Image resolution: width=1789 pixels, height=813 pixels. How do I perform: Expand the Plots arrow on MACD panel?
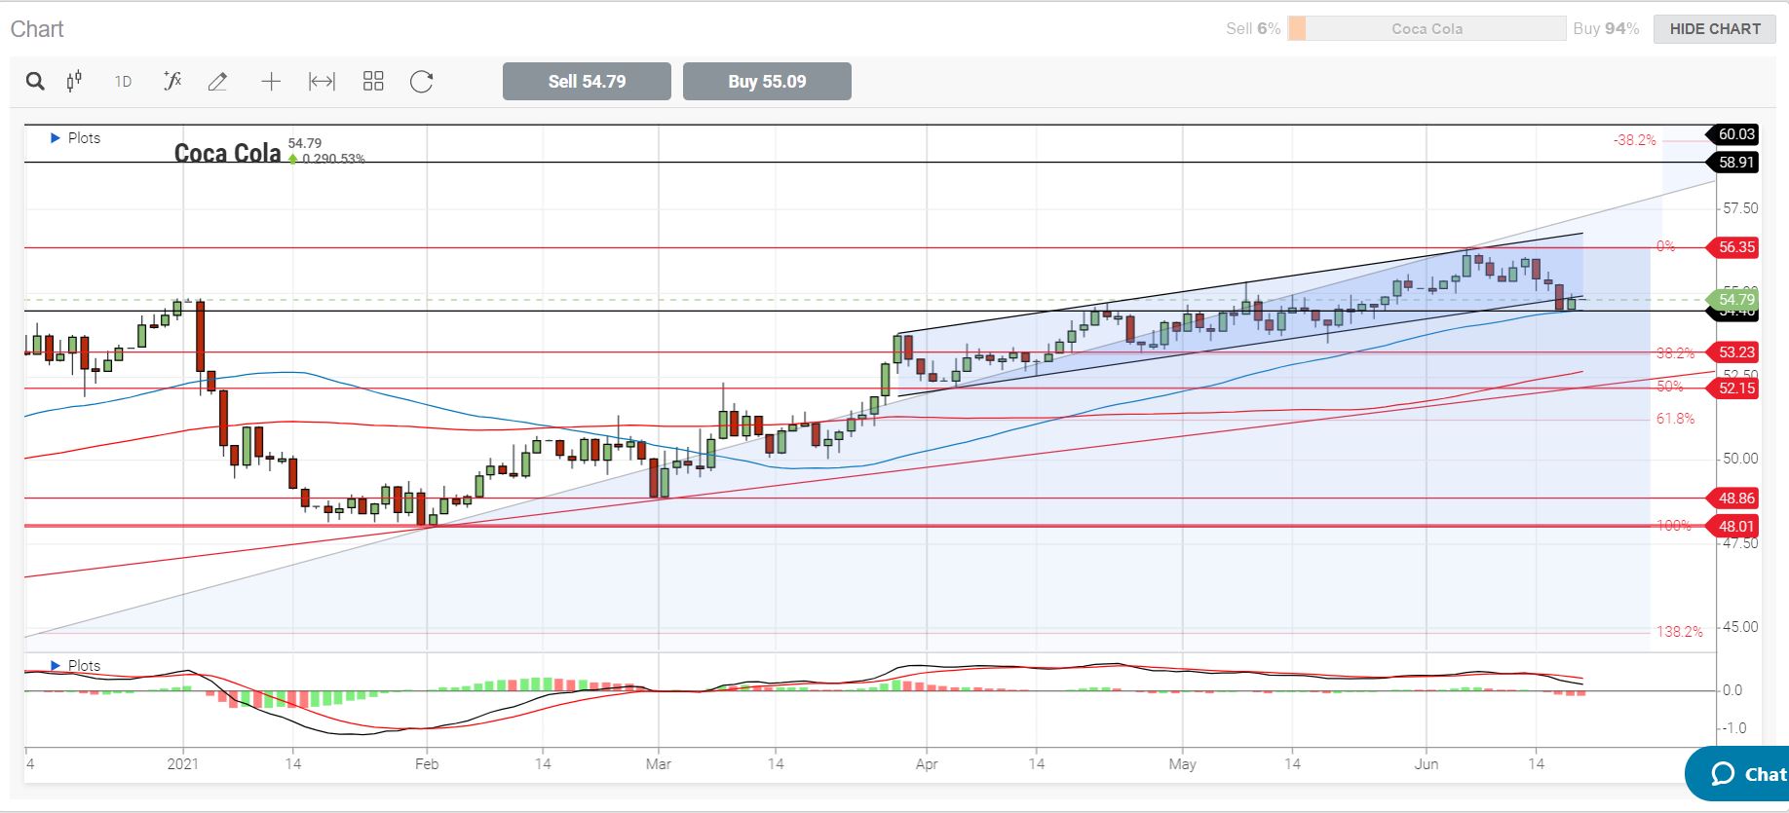point(56,666)
